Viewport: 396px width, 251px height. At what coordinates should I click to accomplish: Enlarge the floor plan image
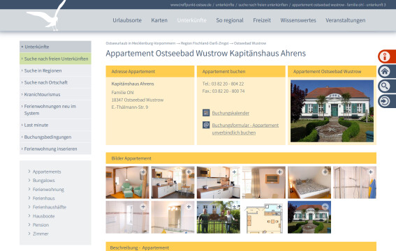point(264,217)
